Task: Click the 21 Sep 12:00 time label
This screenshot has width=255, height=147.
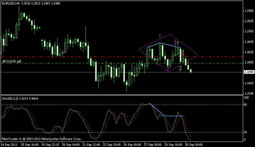Action: [91, 144]
